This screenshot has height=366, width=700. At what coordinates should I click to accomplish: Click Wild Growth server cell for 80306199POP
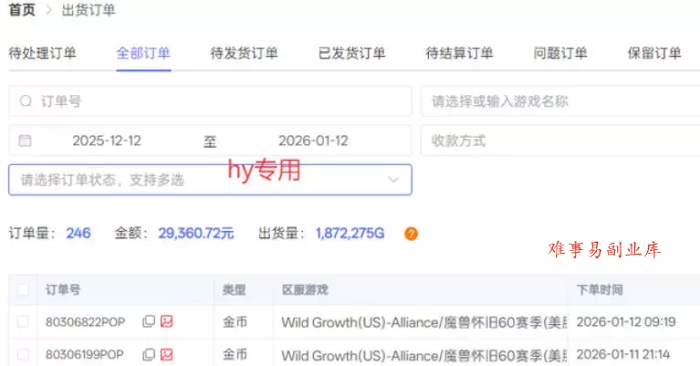424,355
